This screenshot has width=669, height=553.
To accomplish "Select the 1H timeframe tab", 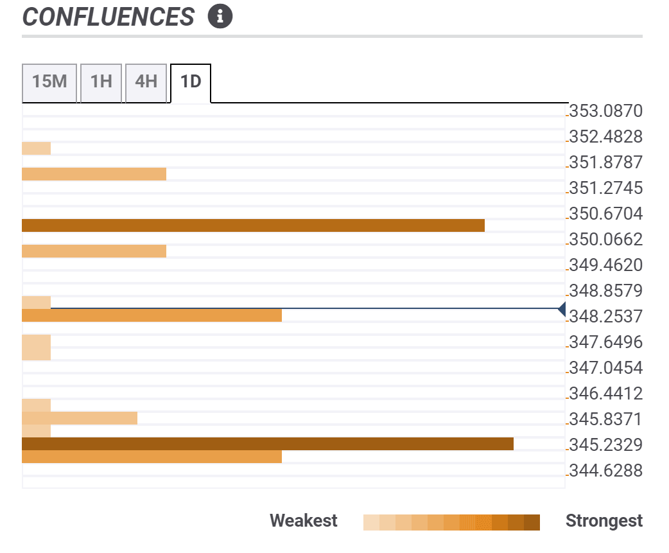I will pyautogui.click(x=101, y=82).
